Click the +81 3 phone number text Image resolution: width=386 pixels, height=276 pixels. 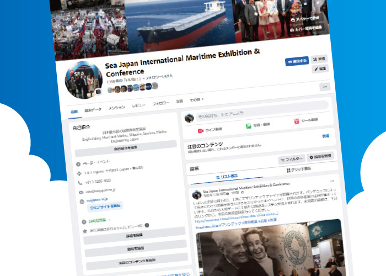(x=98, y=182)
